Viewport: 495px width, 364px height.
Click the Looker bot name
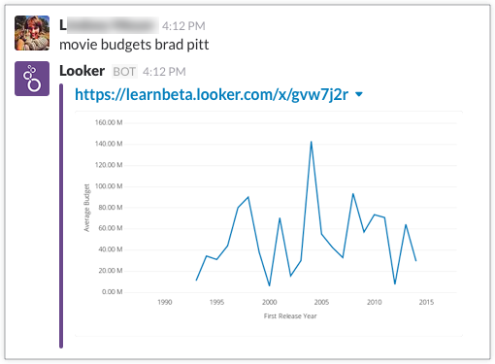(82, 71)
